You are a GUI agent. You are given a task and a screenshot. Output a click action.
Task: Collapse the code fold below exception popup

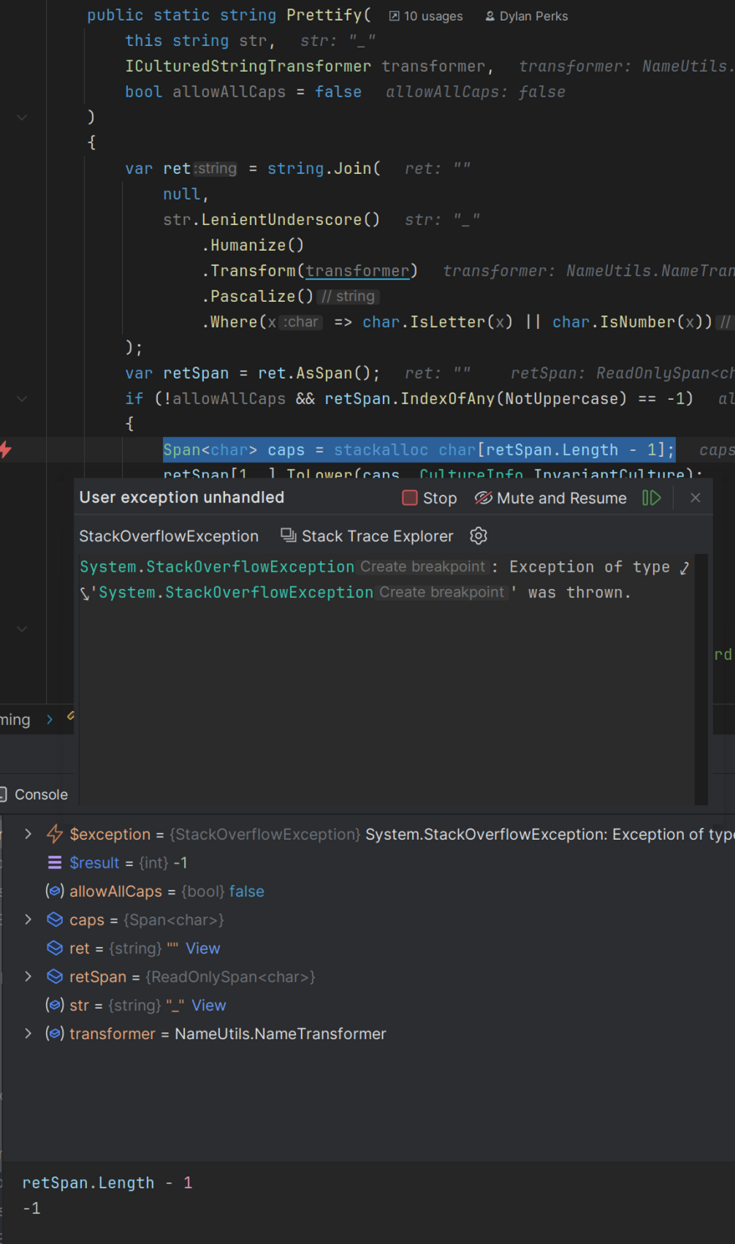point(22,629)
